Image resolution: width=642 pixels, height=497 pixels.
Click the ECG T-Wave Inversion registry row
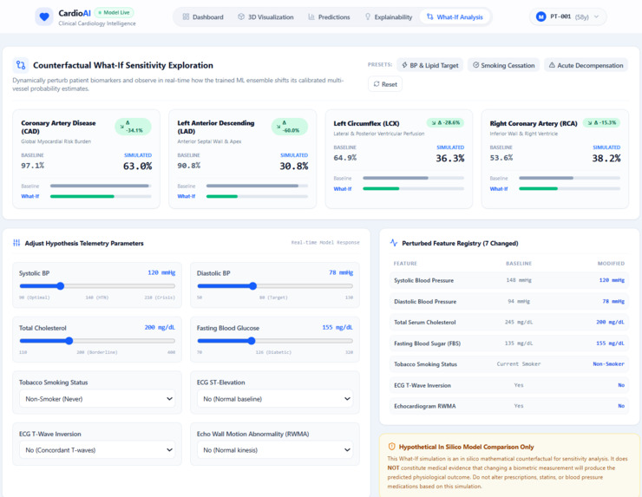tap(509, 385)
